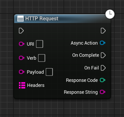Viewport: 124px width, 117px height.
Task: Focus the URI value text box
Action: 39,44
